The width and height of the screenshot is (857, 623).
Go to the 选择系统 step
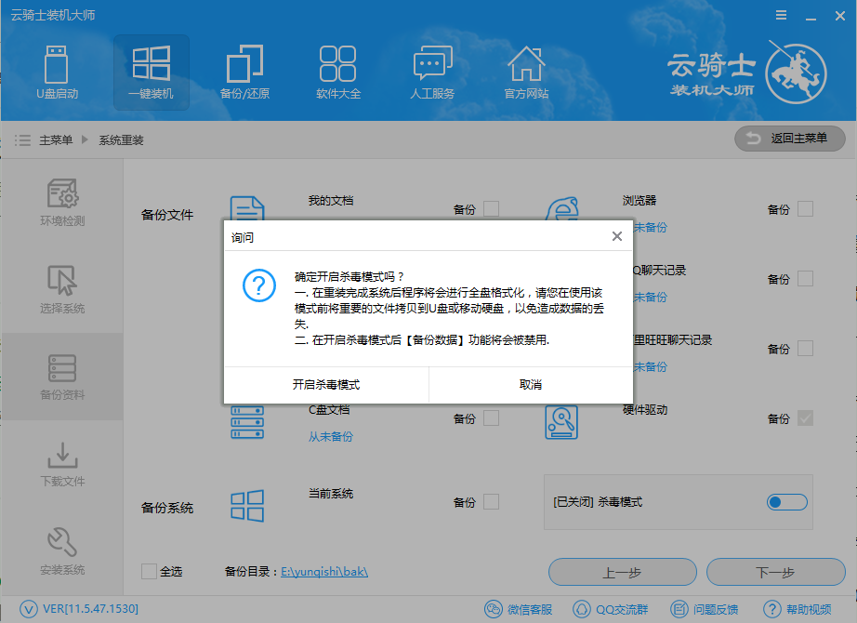[62, 290]
